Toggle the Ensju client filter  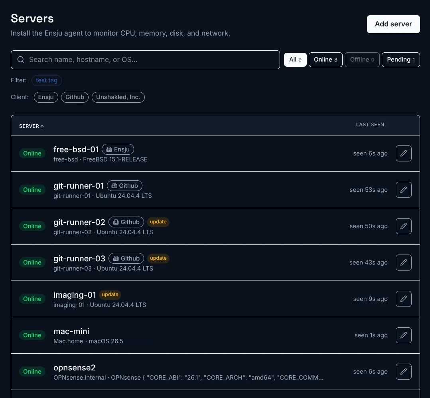[46, 97]
